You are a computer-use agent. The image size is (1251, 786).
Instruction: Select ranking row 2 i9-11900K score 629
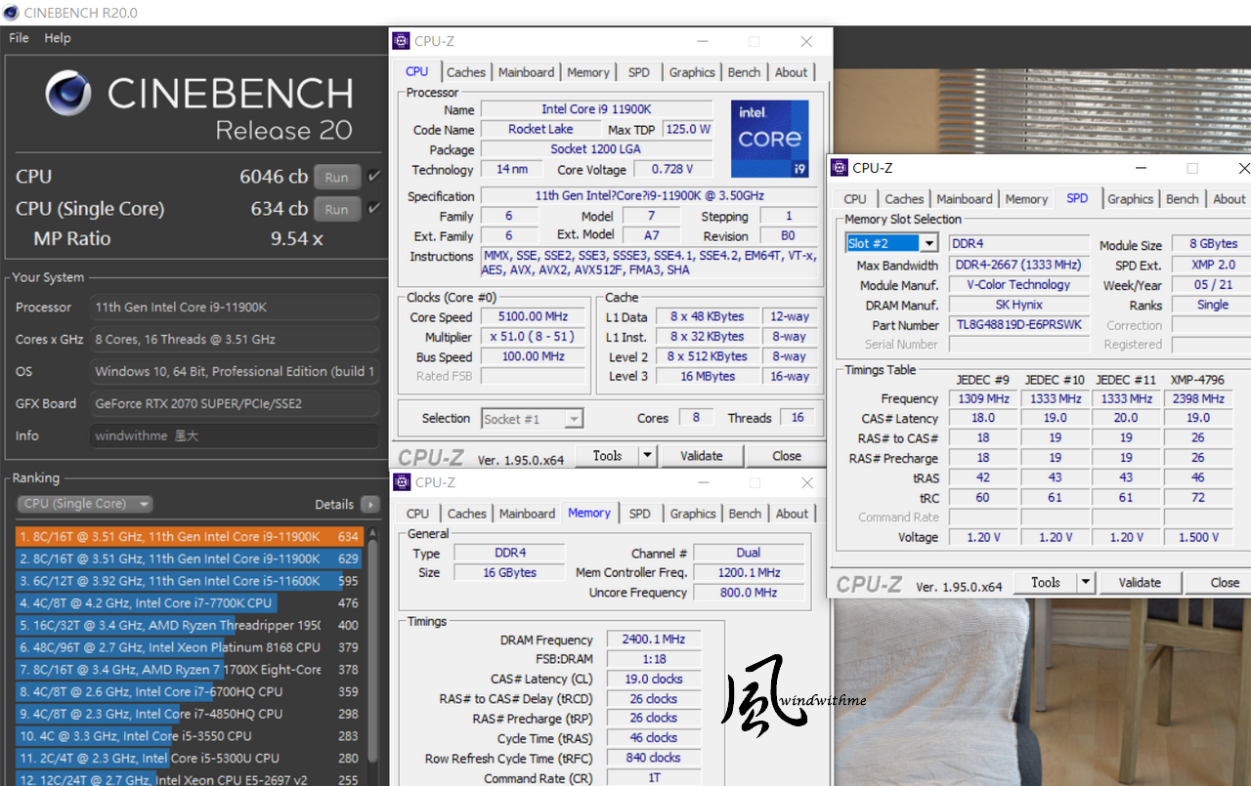[190, 558]
